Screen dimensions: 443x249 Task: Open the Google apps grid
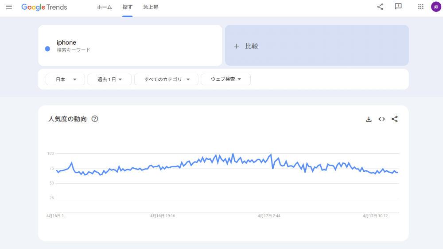pos(421,7)
